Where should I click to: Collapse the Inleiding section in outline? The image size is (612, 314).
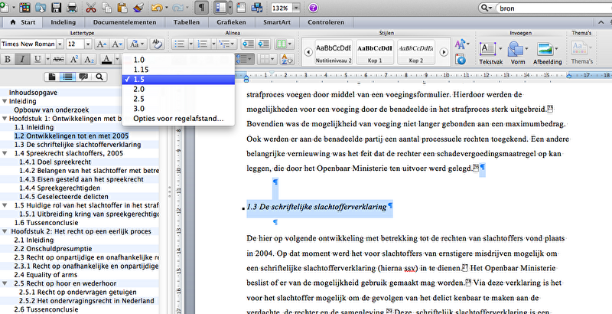coord(5,101)
